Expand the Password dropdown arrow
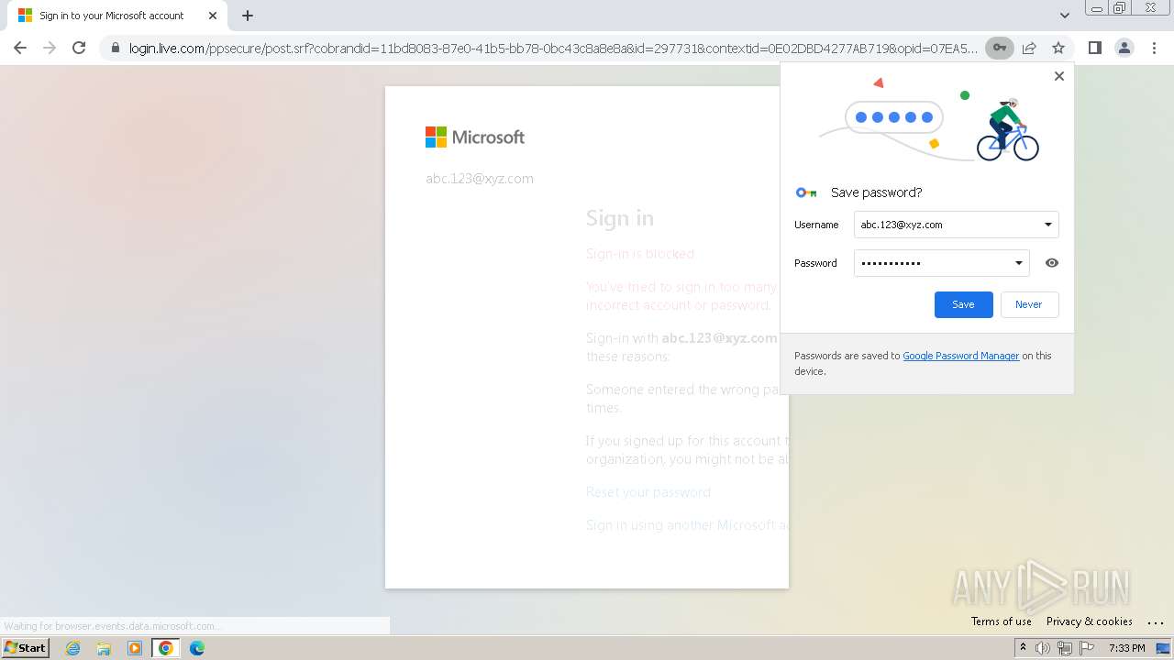Screen dimensions: 1174x660 pyautogui.click(x=1018, y=263)
